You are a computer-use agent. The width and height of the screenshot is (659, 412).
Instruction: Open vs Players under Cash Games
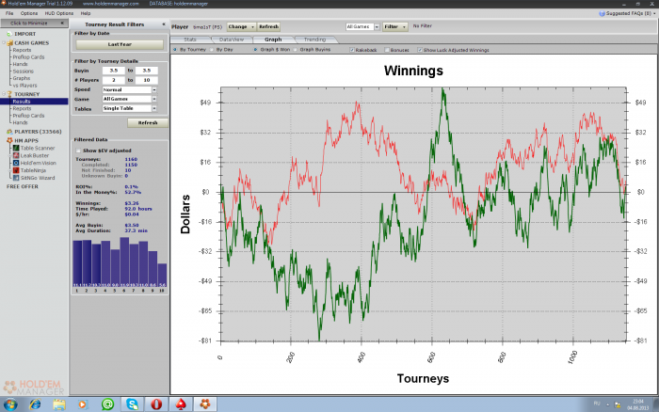tap(24, 86)
